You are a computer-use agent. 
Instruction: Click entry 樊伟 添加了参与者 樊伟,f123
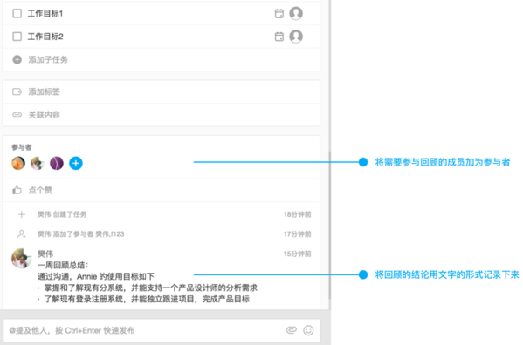tap(80, 234)
